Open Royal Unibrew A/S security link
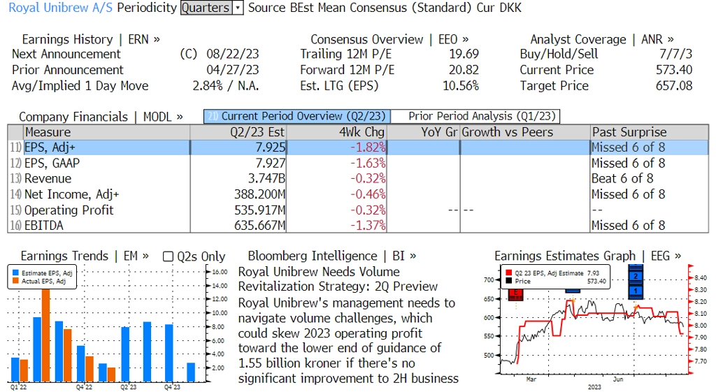Viewport: 716px width, 392px height. (60, 8)
